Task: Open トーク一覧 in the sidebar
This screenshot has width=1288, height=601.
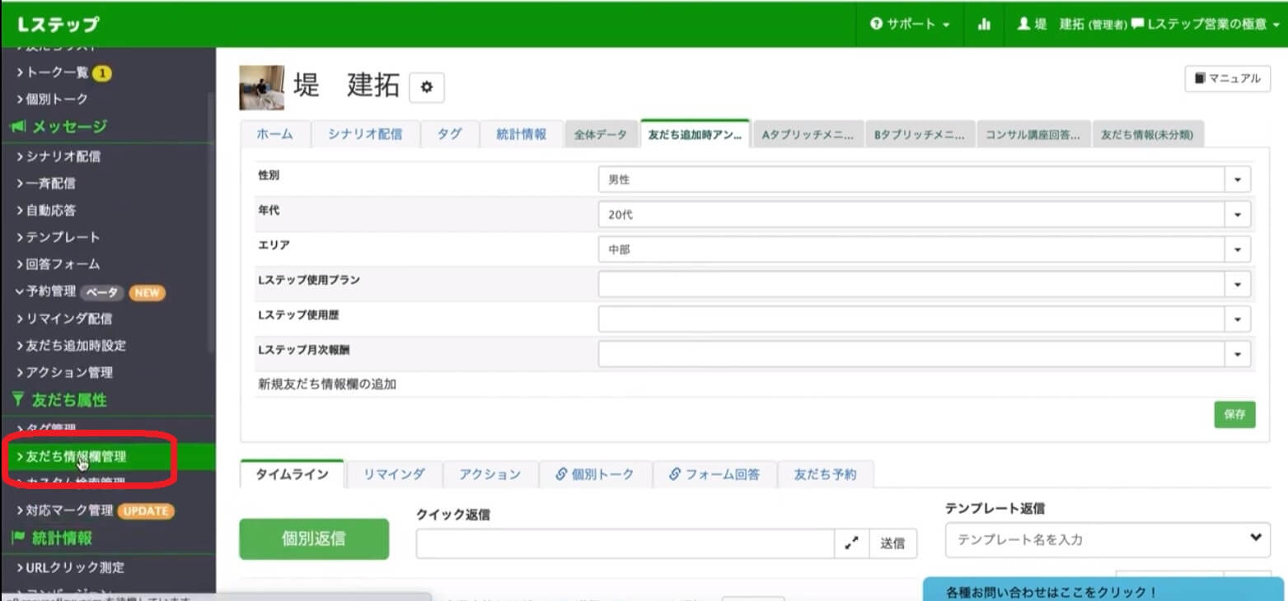Action: (58, 72)
